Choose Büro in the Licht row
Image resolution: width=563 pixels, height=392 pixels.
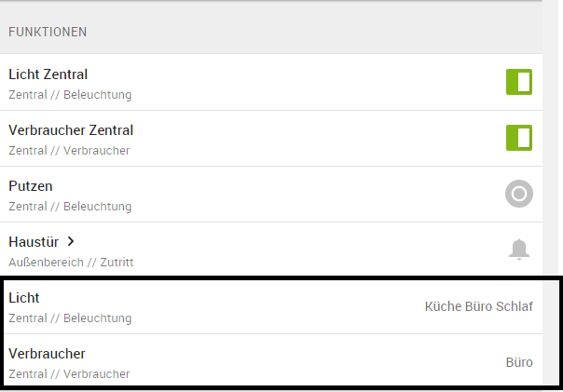click(x=479, y=306)
